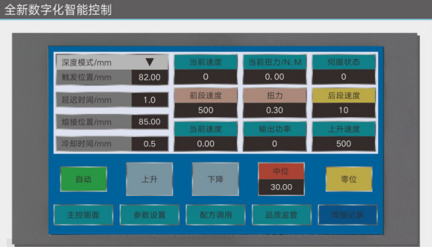The image size is (432, 247).
Task: Click the 冷却时间/mm label
Action: tap(86, 144)
